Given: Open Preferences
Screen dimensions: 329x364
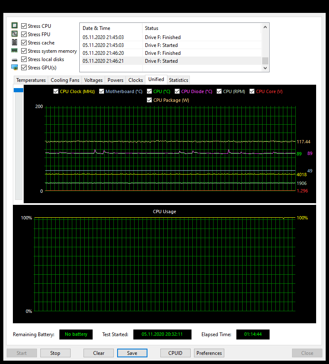Looking at the screenshot, I should click(x=209, y=353).
